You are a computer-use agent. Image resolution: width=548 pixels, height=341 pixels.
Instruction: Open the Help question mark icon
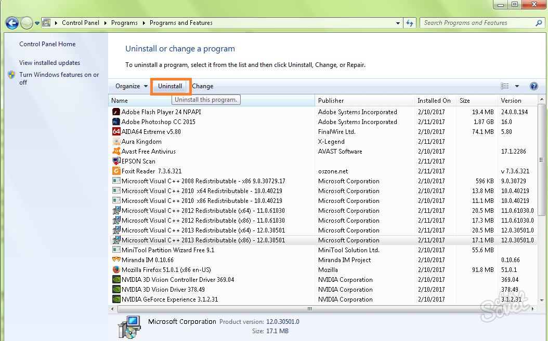pyautogui.click(x=533, y=86)
